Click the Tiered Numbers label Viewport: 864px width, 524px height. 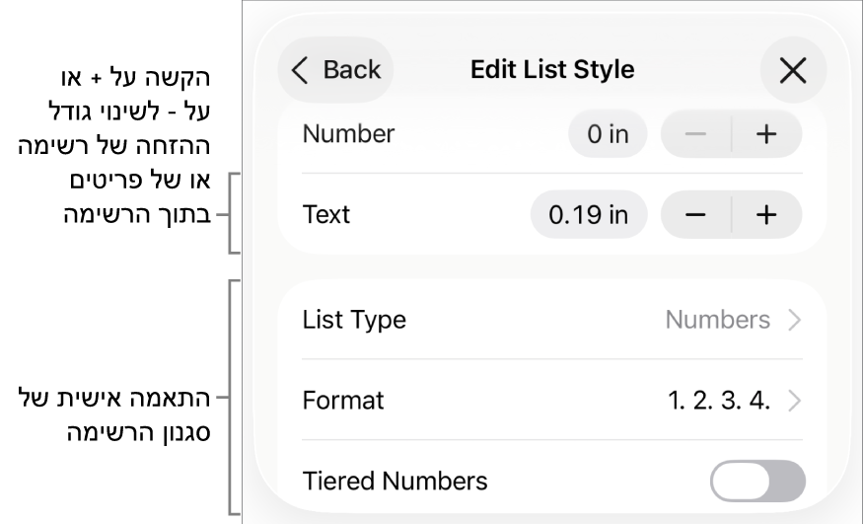click(x=395, y=482)
